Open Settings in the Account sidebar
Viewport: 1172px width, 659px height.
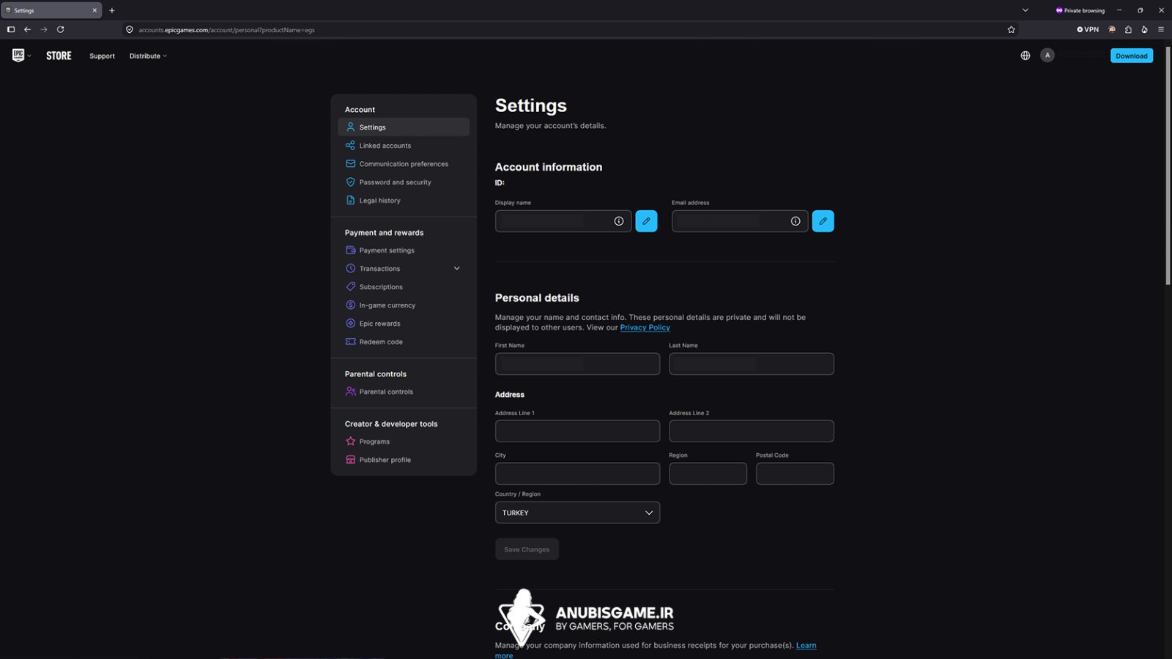tap(404, 127)
